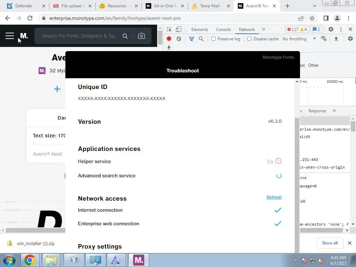Screen dimensions: 356x267
Task: Open Windows Explorer folder in taskbar
Action: 51,260
